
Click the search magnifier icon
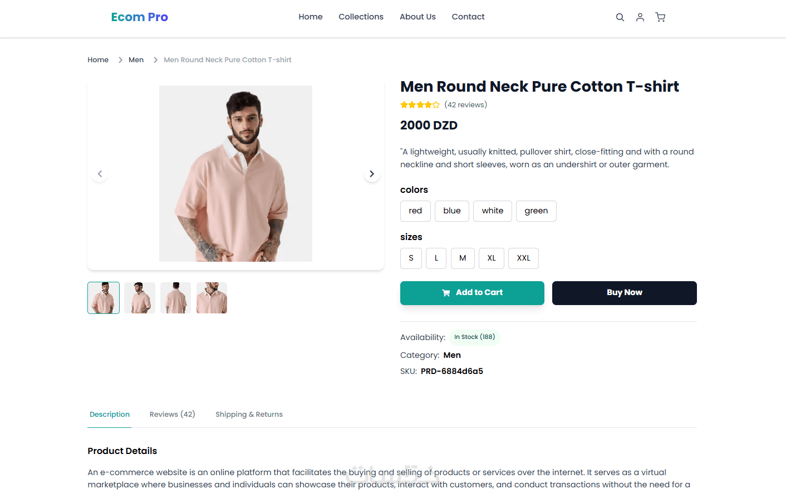620,17
